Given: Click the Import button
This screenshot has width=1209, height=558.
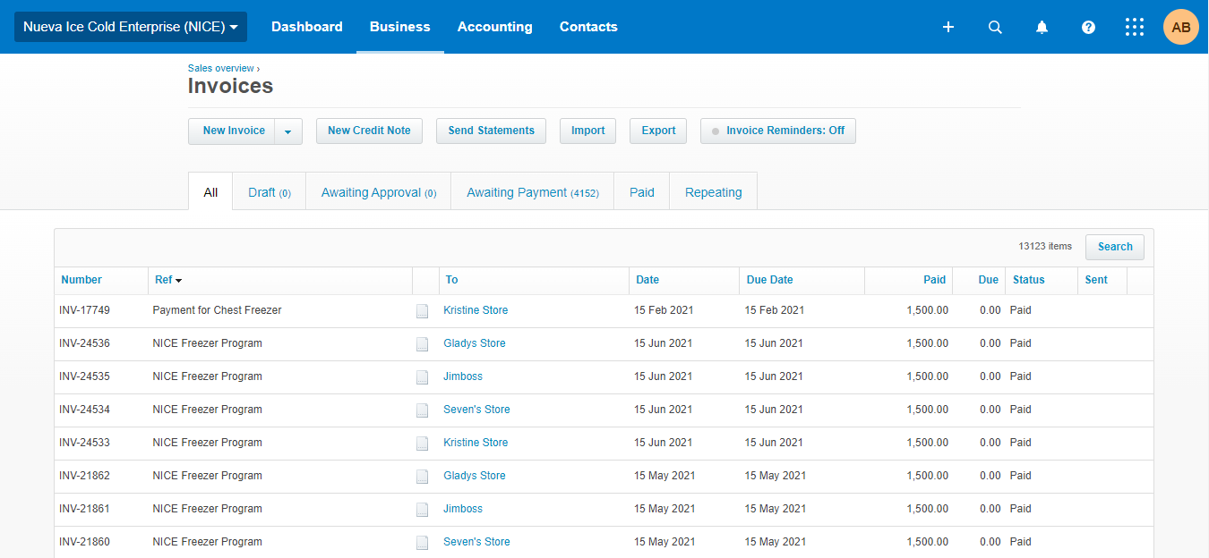Looking at the screenshot, I should [588, 131].
